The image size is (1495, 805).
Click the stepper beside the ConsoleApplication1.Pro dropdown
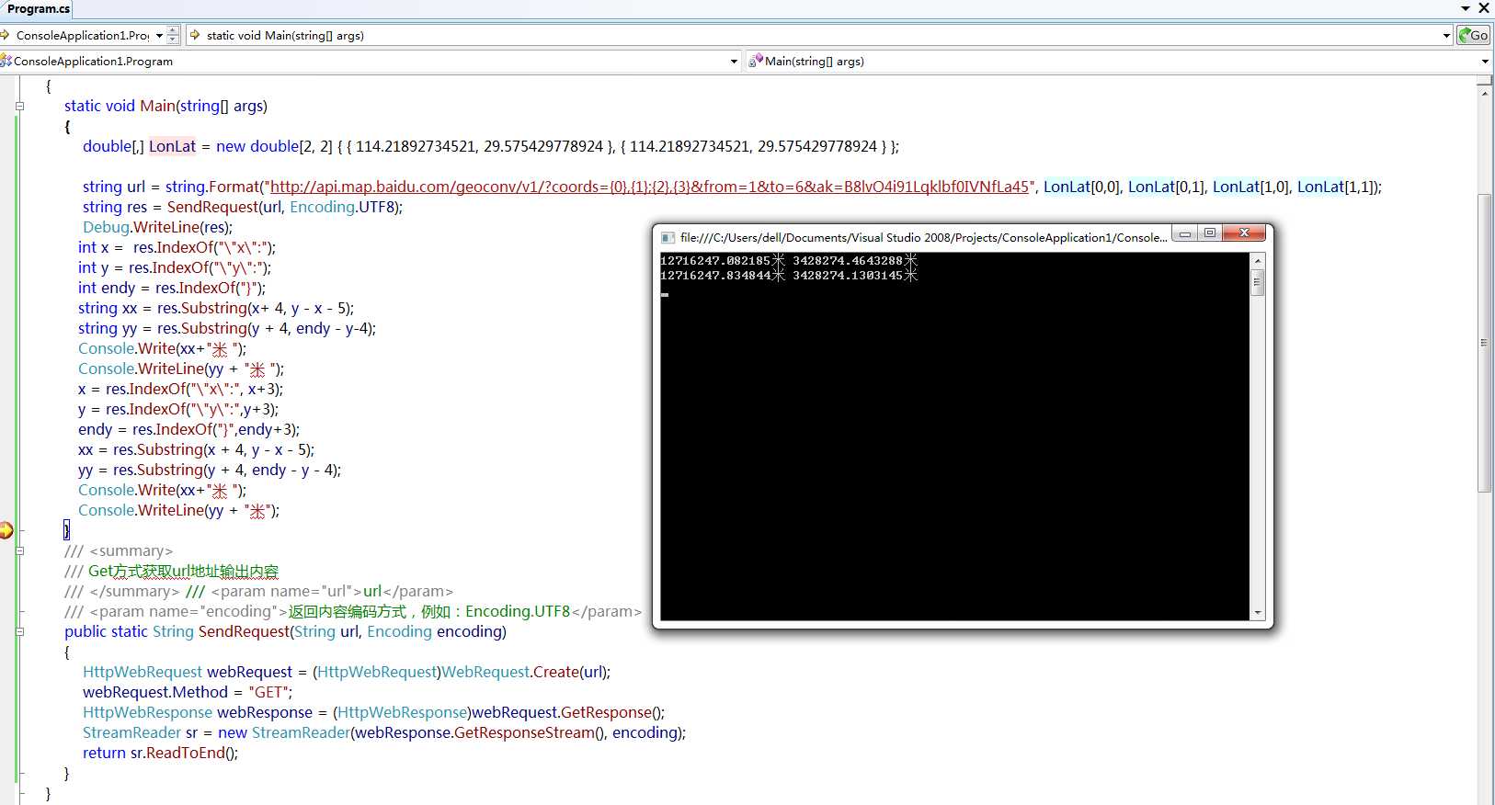[173, 36]
